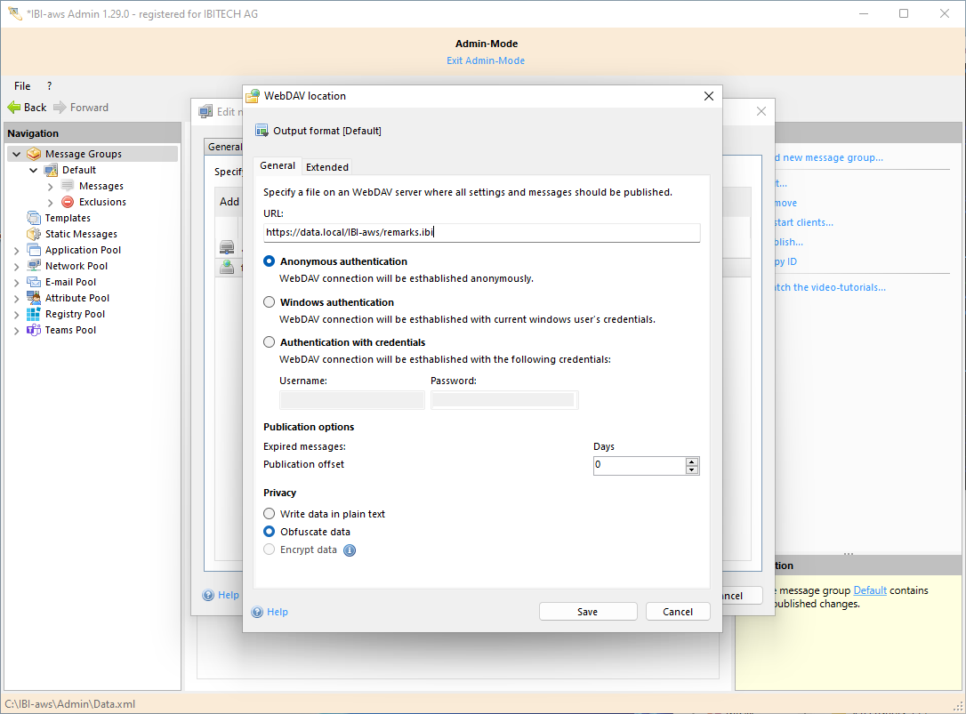Image resolution: width=966 pixels, height=714 pixels.
Task: Click the Static Messages icon
Action: tap(34, 234)
